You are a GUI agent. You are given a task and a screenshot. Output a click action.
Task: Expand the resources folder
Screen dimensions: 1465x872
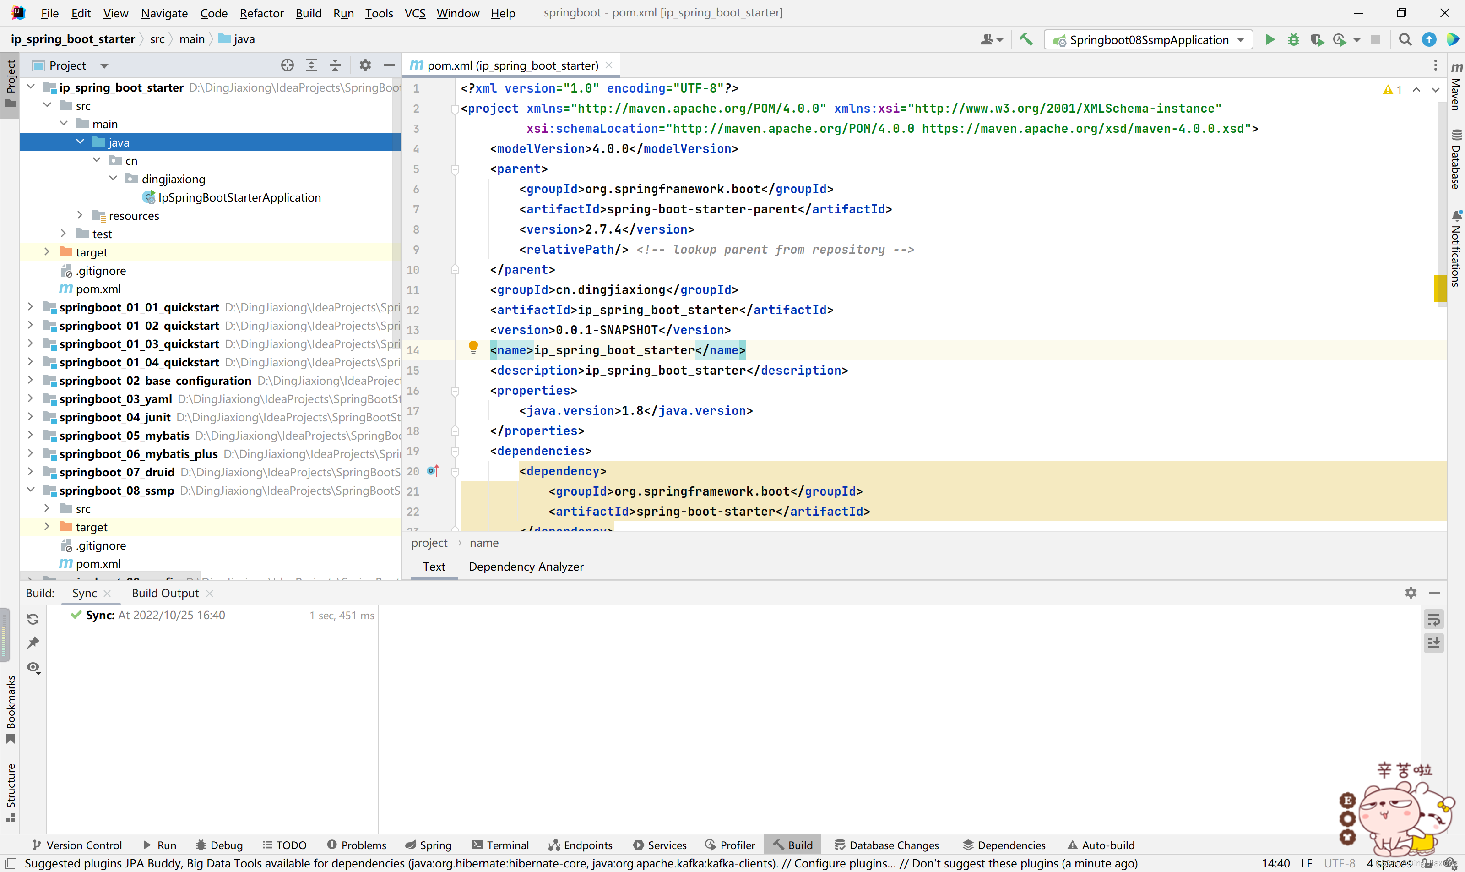[x=80, y=215]
